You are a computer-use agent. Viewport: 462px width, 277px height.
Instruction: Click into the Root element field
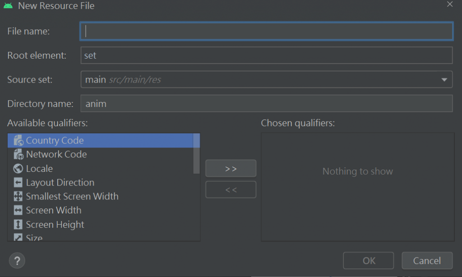266,55
